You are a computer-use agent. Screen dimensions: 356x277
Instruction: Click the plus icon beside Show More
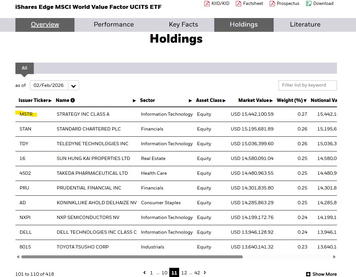click(308, 274)
